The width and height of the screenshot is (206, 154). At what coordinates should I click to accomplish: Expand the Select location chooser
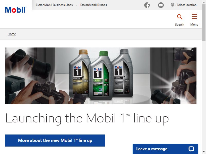click(184, 5)
